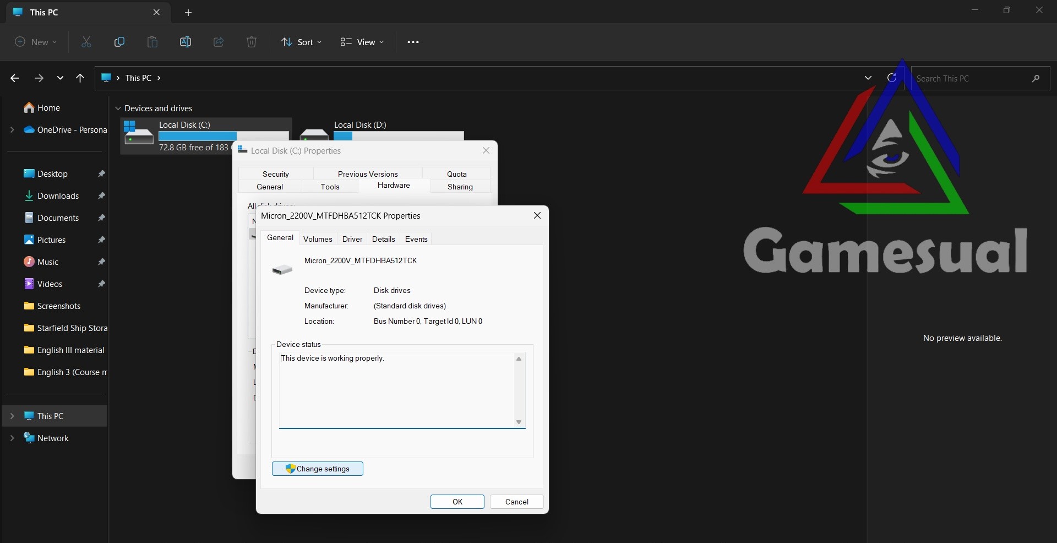Expand the OneDrive - Personal node
Viewport: 1057px width, 543px height.
tap(12, 130)
